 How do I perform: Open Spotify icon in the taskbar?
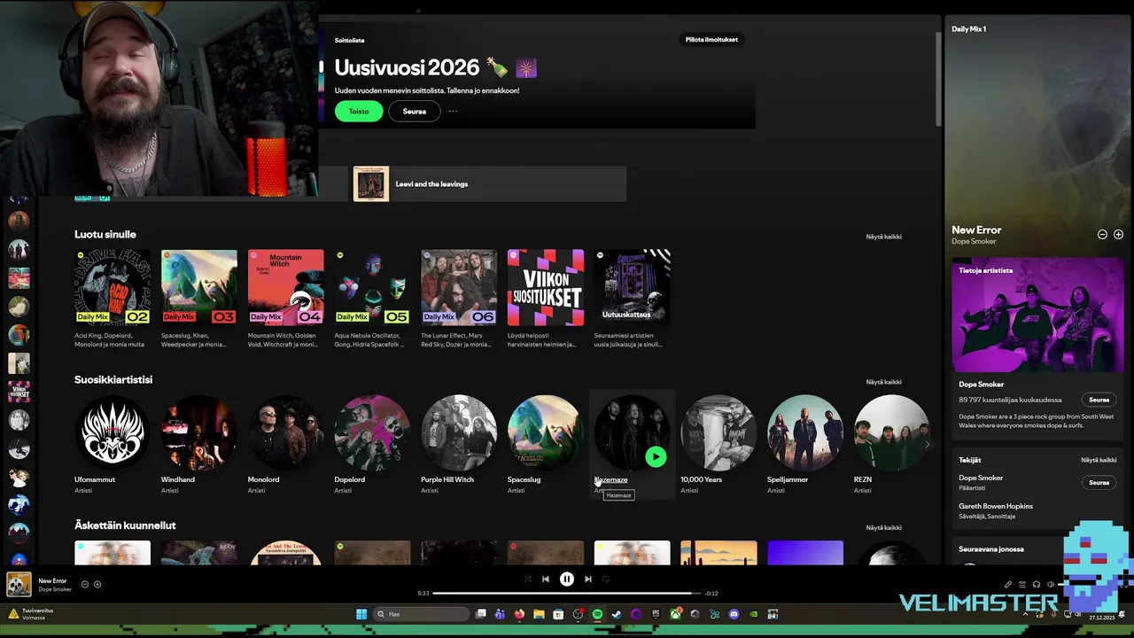(597, 614)
